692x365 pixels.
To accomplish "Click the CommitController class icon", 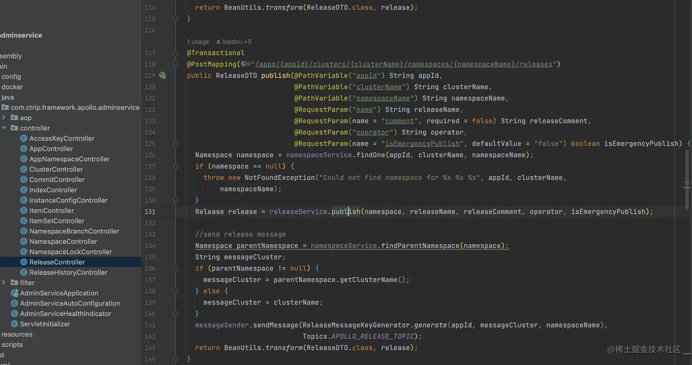I will pyautogui.click(x=24, y=180).
